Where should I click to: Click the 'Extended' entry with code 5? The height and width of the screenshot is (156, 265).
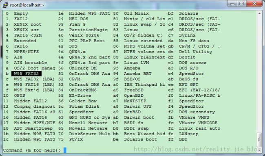pyautogui.click(x=25, y=41)
